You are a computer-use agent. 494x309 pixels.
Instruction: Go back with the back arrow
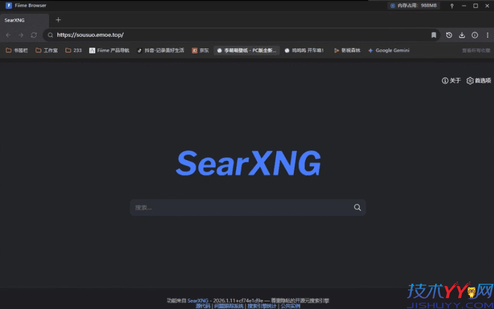tap(8, 35)
